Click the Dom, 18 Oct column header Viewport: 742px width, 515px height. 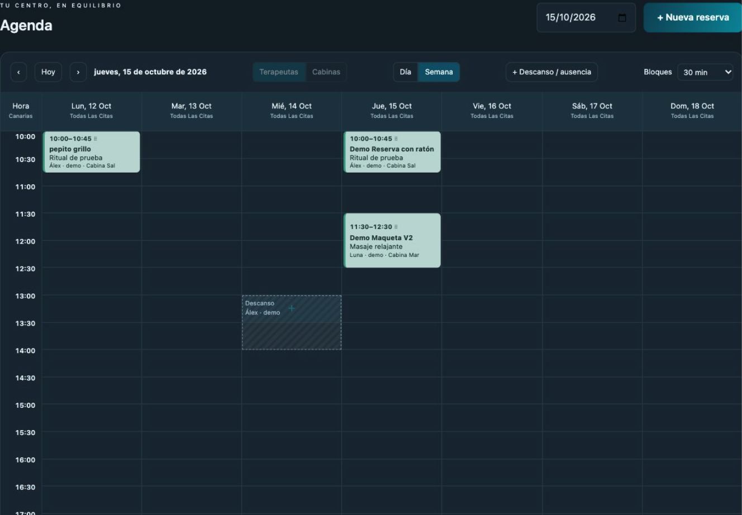click(x=692, y=111)
